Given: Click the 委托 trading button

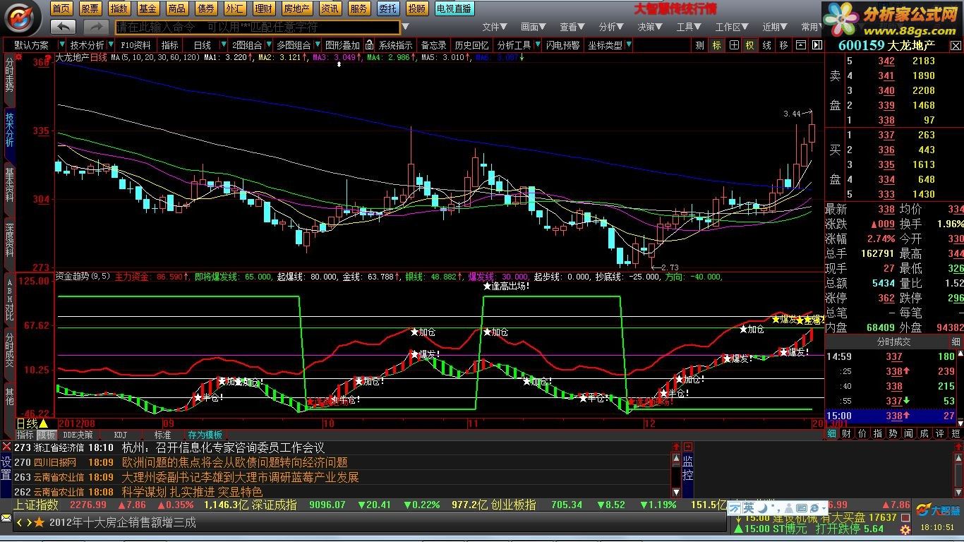Looking at the screenshot, I should pyautogui.click(x=387, y=8).
